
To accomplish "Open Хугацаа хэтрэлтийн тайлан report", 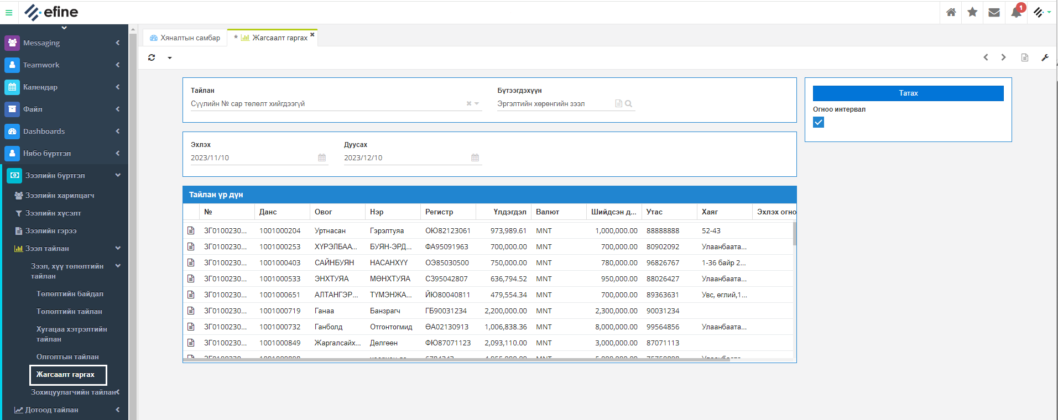I will (x=72, y=334).
